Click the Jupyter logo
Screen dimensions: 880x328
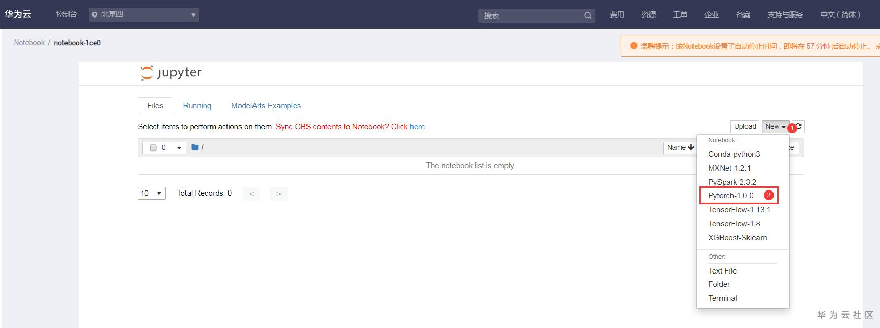(x=171, y=73)
